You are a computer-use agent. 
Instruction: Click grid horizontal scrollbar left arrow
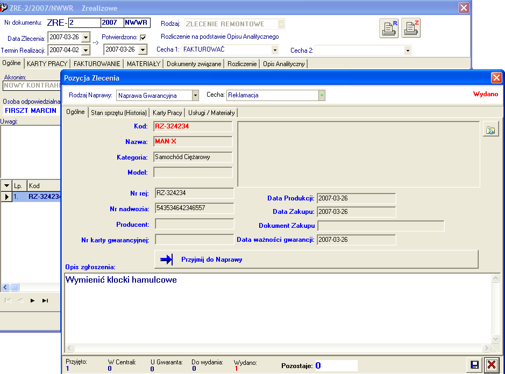pyautogui.click(x=5, y=287)
